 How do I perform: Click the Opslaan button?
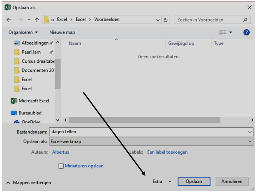click(x=194, y=181)
